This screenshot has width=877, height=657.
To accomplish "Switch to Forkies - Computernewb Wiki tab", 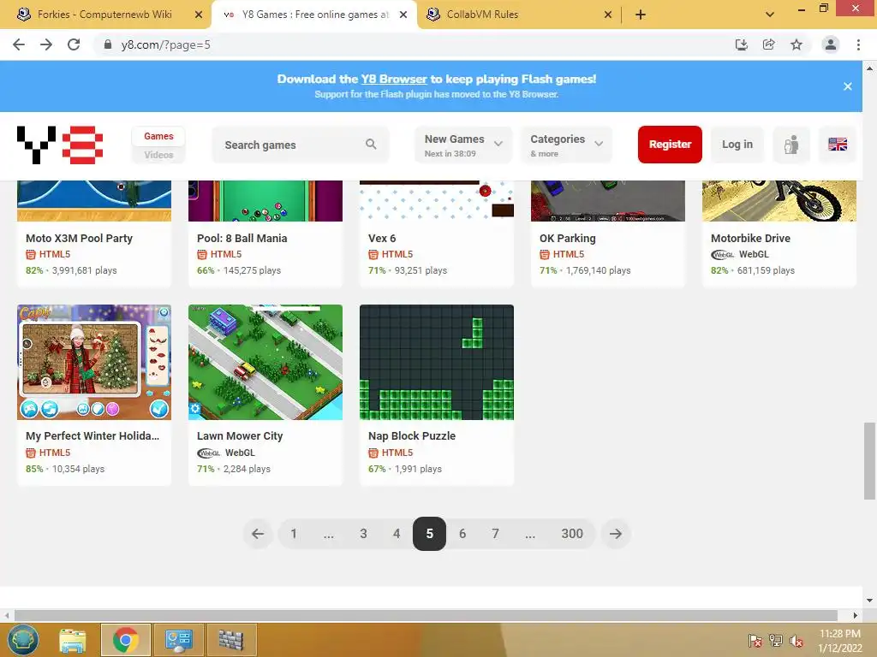I will [104, 15].
